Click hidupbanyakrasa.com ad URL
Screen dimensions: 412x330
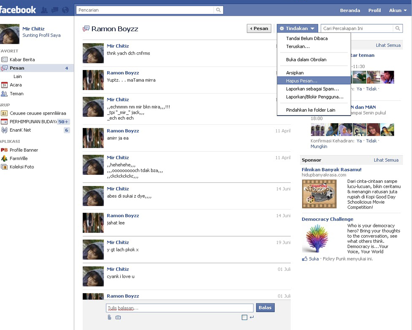tap(324, 175)
